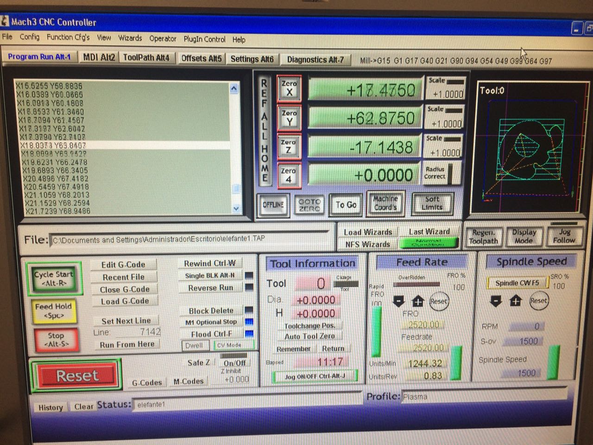Toggle Reverse Run
The image size is (593, 445).
210,288
